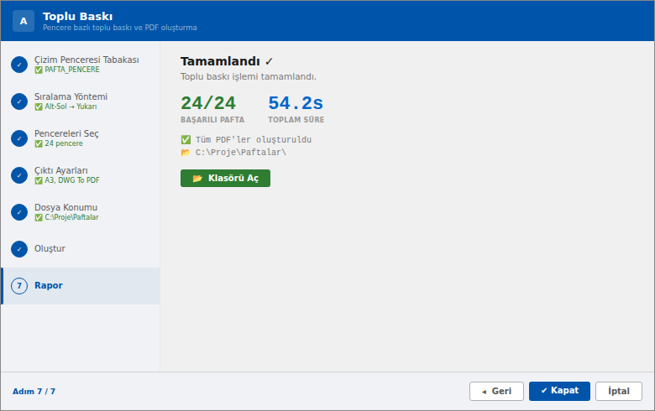The image size is (655, 411).
Task: Click the checkmark circle for Sıralama Yöntemi
Action: click(19, 101)
